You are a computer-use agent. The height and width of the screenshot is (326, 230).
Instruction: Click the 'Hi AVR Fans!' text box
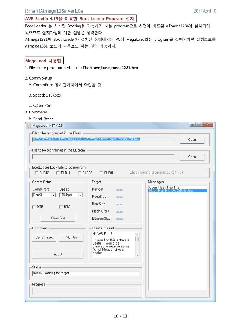114,245
